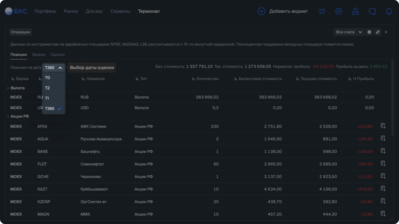Select T1 in the date list
Image resolution: width=399 pixels, height=224 pixels.
coord(54,98)
